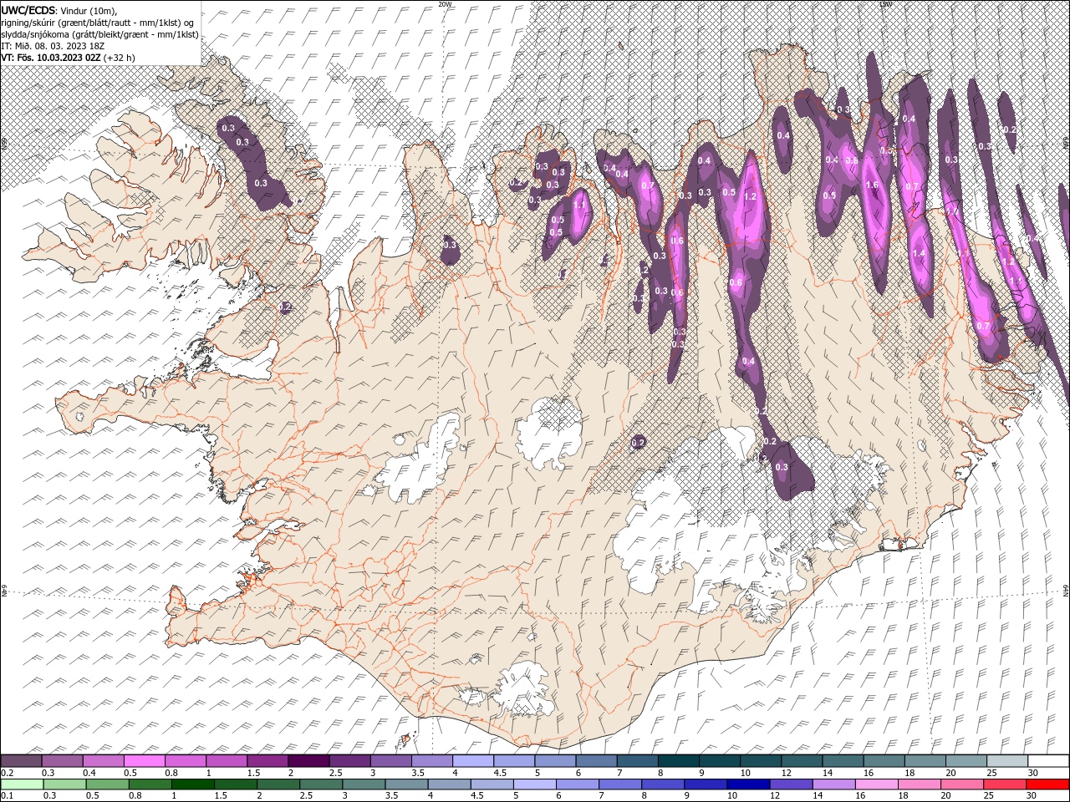
Task: Select the dark navy blue swatch between 10 and 12
Action: (x=746, y=784)
